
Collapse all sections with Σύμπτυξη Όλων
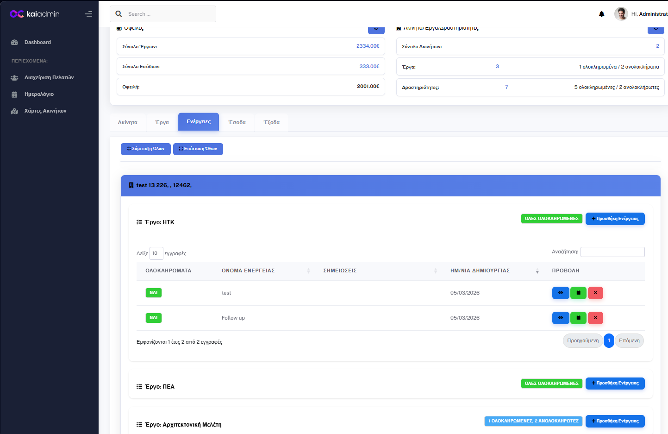click(146, 149)
